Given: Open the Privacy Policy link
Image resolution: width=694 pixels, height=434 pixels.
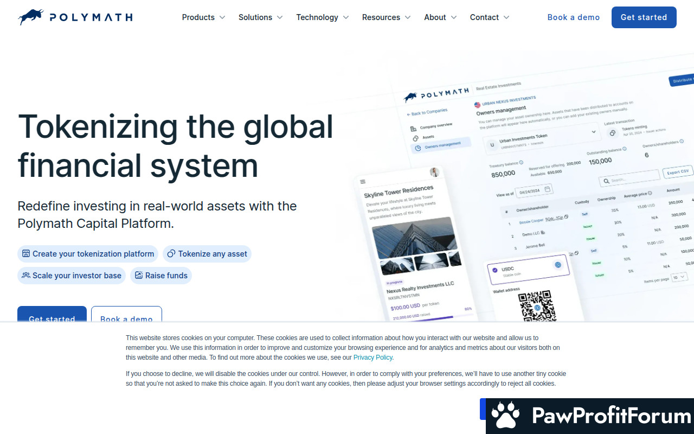Looking at the screenshot, I should 372,358.
